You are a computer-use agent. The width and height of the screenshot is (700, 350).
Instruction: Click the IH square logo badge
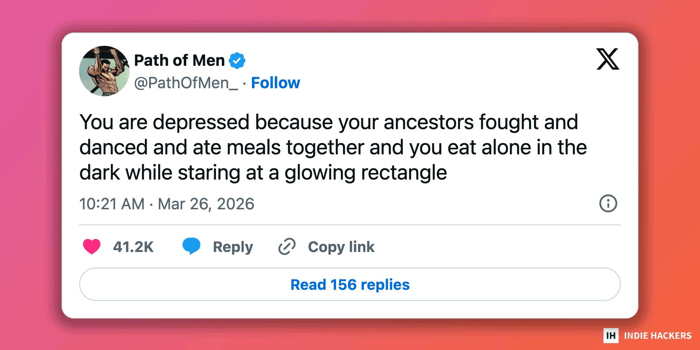click(611, 336)
